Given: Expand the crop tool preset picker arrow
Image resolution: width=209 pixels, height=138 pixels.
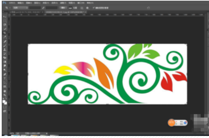Looking at the screenshot, I should [x=10, y=8].
